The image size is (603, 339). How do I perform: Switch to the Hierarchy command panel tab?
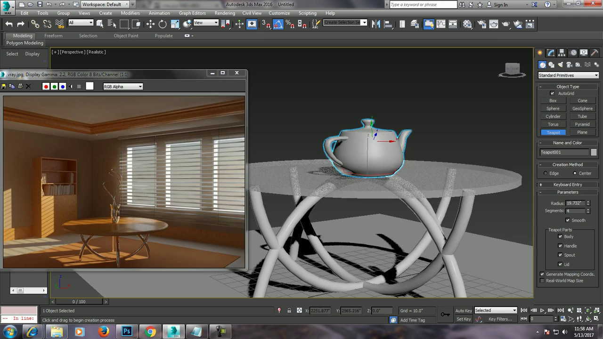(562, 53)
